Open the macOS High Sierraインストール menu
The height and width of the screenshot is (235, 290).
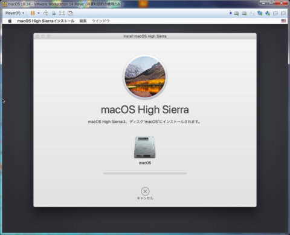coord(46,21)
